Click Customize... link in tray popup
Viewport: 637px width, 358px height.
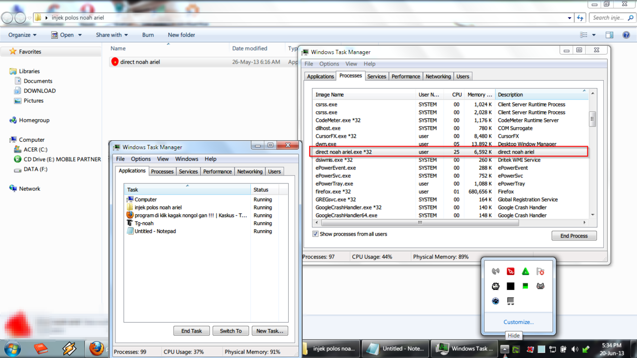[519, 322]
